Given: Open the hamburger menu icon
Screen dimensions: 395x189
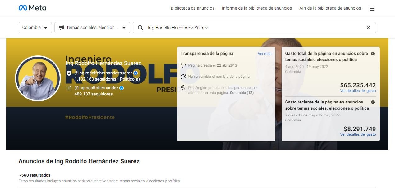Looking at the screenshot, I should (372, 8).
